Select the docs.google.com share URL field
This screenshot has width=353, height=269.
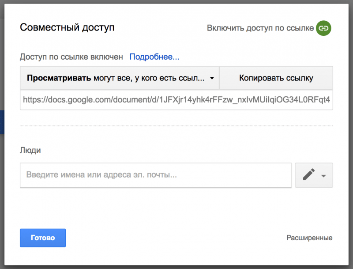pyautogui.click(x=176, y=100)
